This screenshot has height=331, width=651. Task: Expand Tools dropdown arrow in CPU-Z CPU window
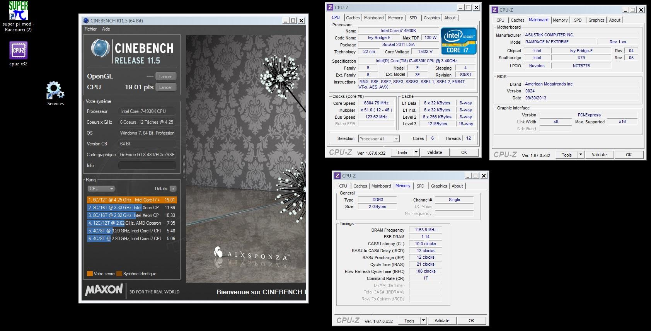(416, 152)
